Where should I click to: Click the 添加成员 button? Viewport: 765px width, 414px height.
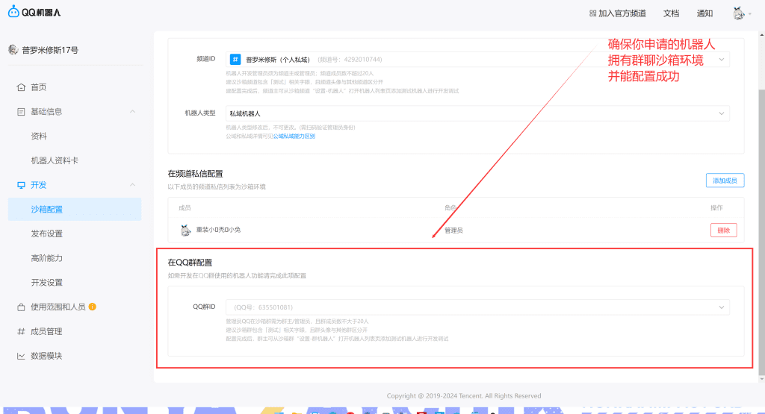coord(724,181)
